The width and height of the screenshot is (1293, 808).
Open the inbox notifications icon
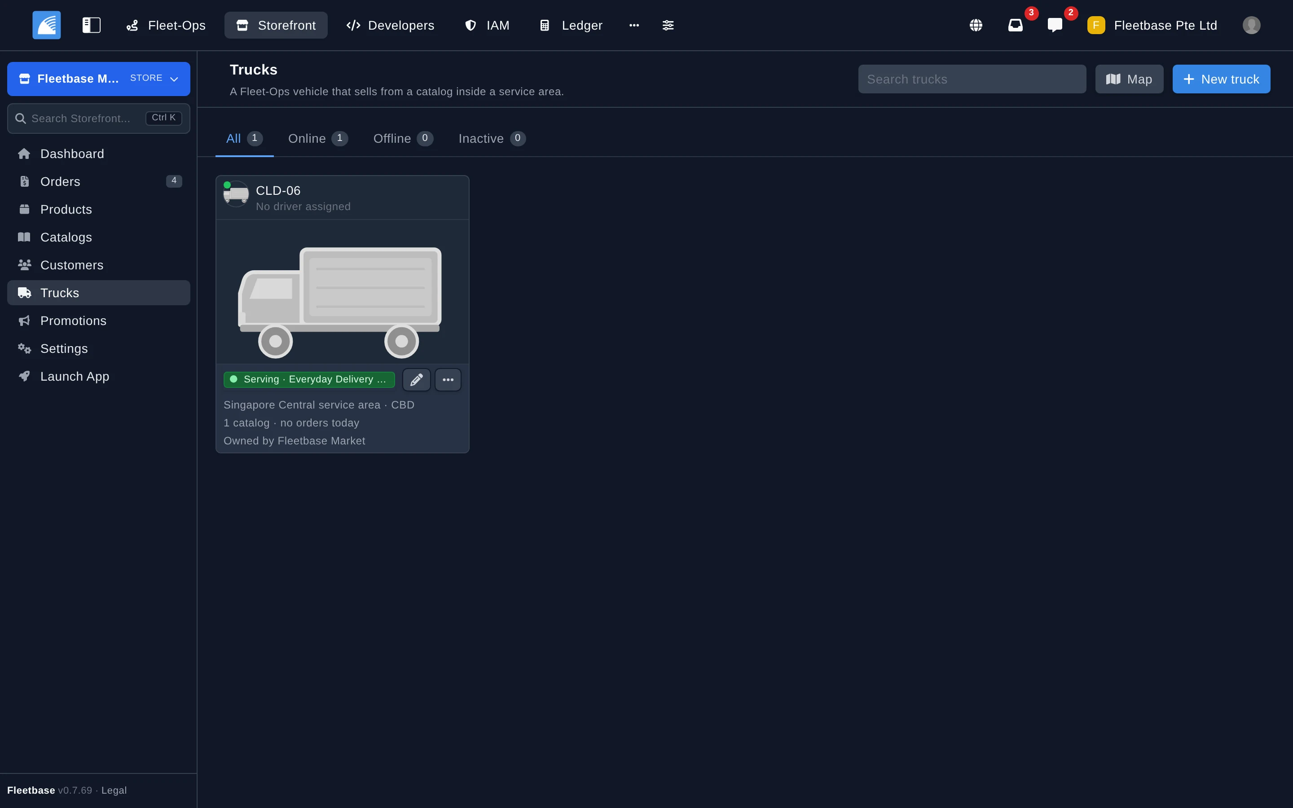1015,25
